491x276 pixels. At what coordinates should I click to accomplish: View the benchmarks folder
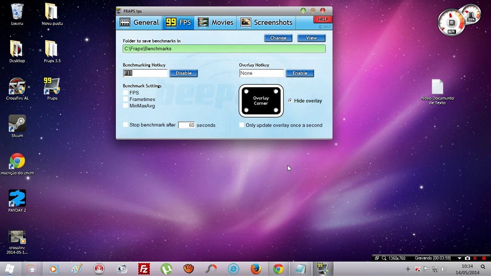311,38
